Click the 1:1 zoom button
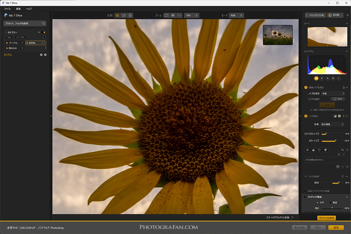The width and height of the screenshot is (351, 234). [179, 16]
